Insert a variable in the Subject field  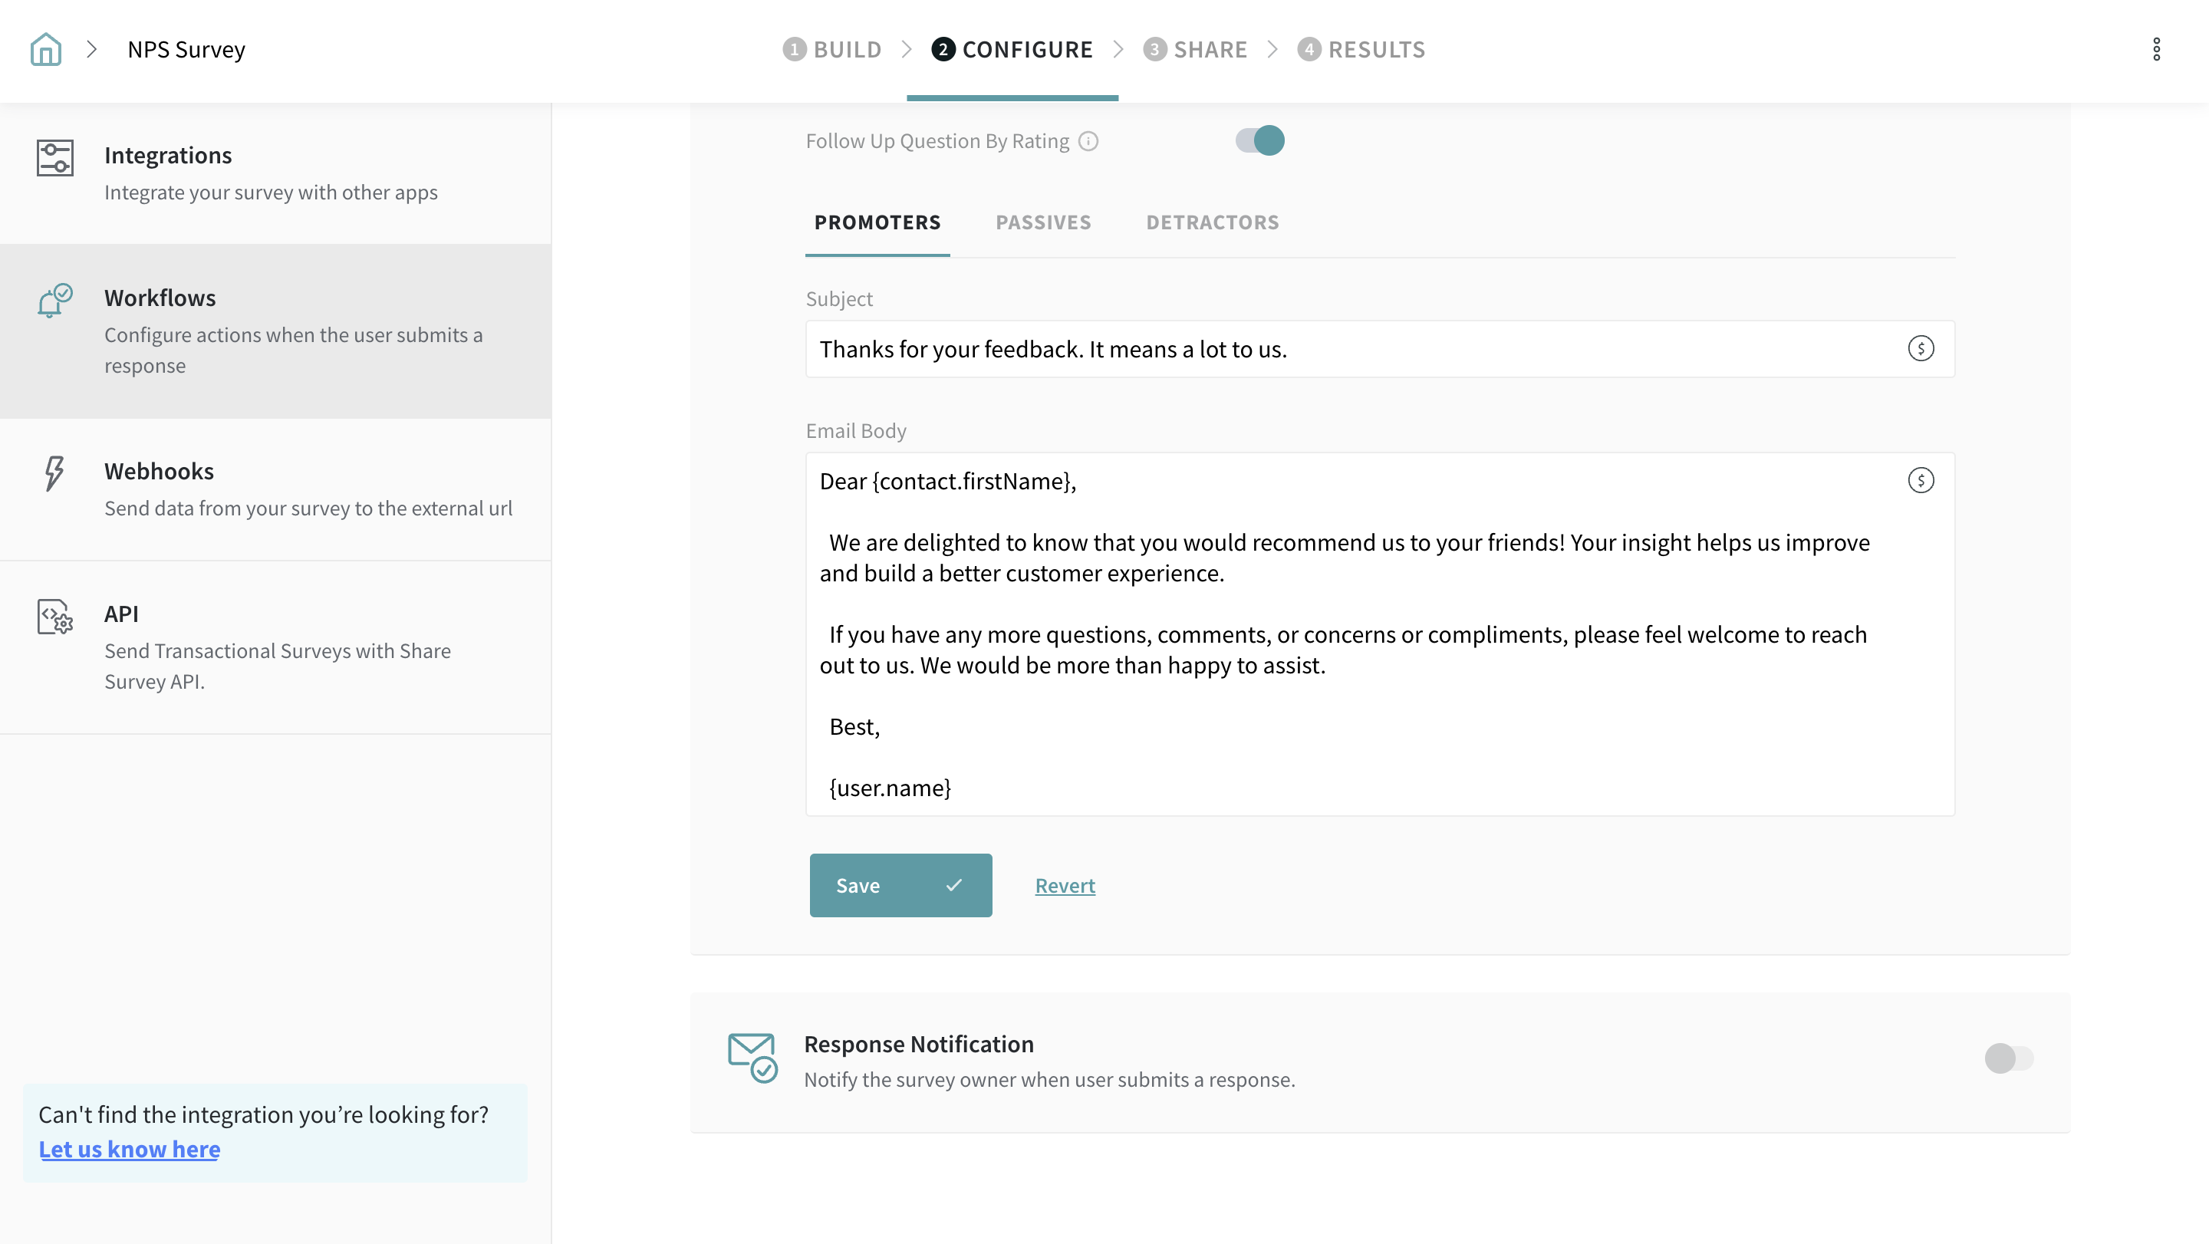coord(1920,348)
